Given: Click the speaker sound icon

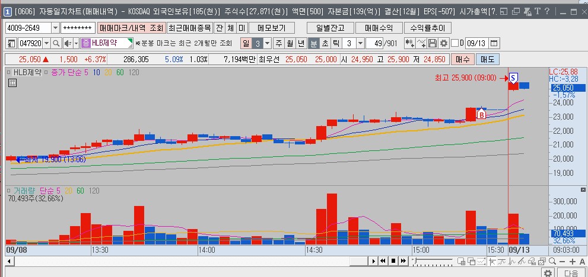Looking at the screenshot, I should click(68, 43).
